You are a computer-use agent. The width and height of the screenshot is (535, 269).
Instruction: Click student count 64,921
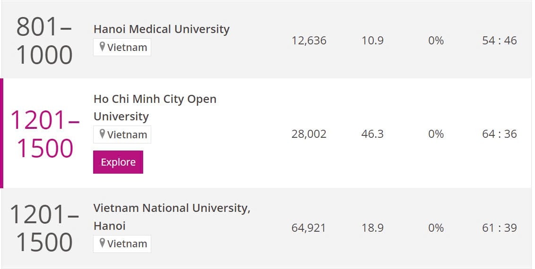309,228
